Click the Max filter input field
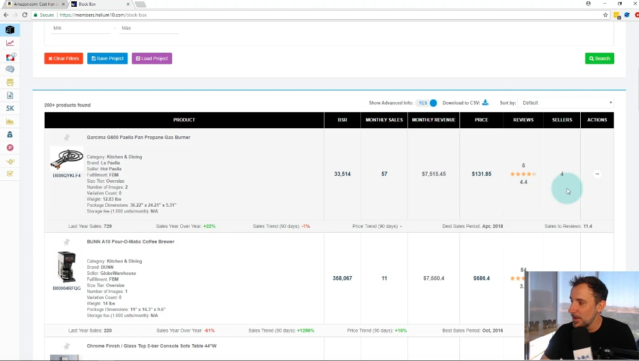This screenshot has width=639, height=361. pos(149,28)
